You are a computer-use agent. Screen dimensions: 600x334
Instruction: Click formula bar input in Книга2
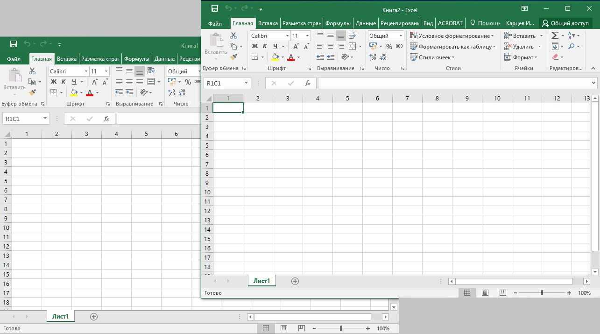[453, 83]
